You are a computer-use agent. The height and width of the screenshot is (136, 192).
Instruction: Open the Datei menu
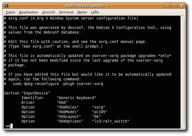10,12
